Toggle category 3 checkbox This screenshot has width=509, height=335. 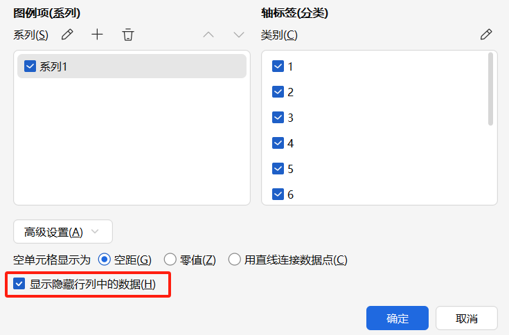pos(278,118)
